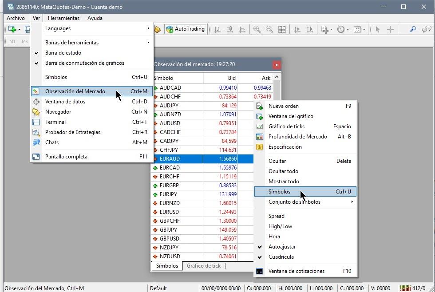Screen dimensions: 435x292
Task: Open the Ayuda menu
Action: point(95,18)
